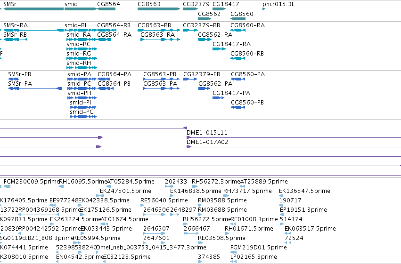Click protein CG8564-PA
This screenshot has width=401, height=264.
[115, 74]
